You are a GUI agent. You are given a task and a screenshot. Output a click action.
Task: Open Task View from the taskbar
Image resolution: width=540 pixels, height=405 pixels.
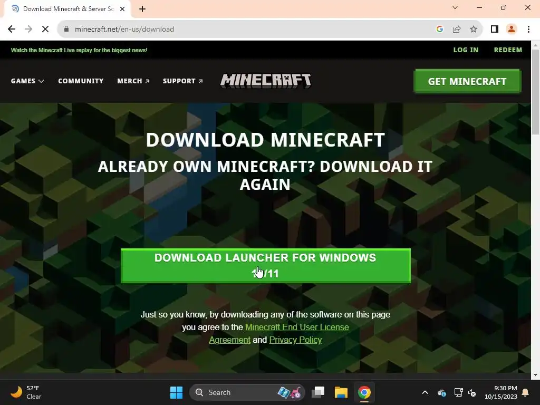318,392
